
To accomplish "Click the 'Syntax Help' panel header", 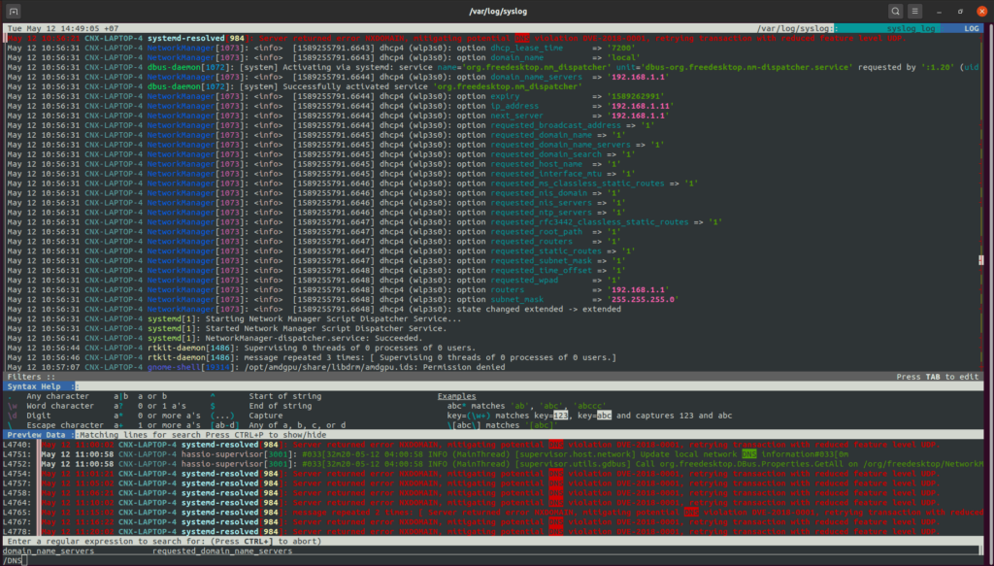I will point(34,386).
